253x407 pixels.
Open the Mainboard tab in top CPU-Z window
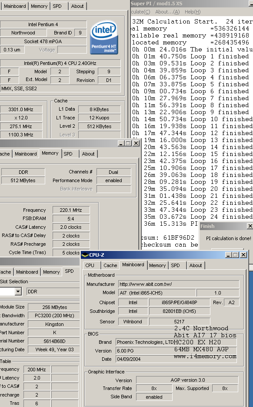15,6
